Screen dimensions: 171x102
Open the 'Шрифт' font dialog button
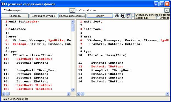pyautogui.click(x=100, y=16)
